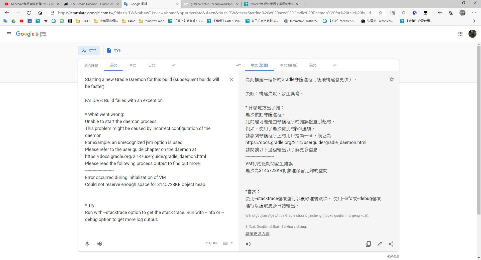Listen to the translated Chinese text
481x260 pixels.
(x=248, y=244)
